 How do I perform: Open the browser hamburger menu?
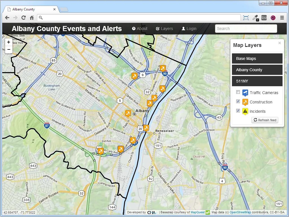[282, 18]
